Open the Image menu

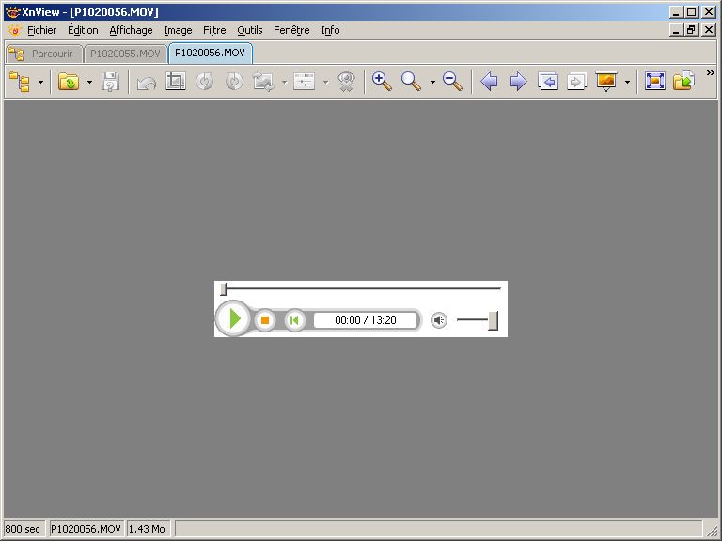coord(178,30)
